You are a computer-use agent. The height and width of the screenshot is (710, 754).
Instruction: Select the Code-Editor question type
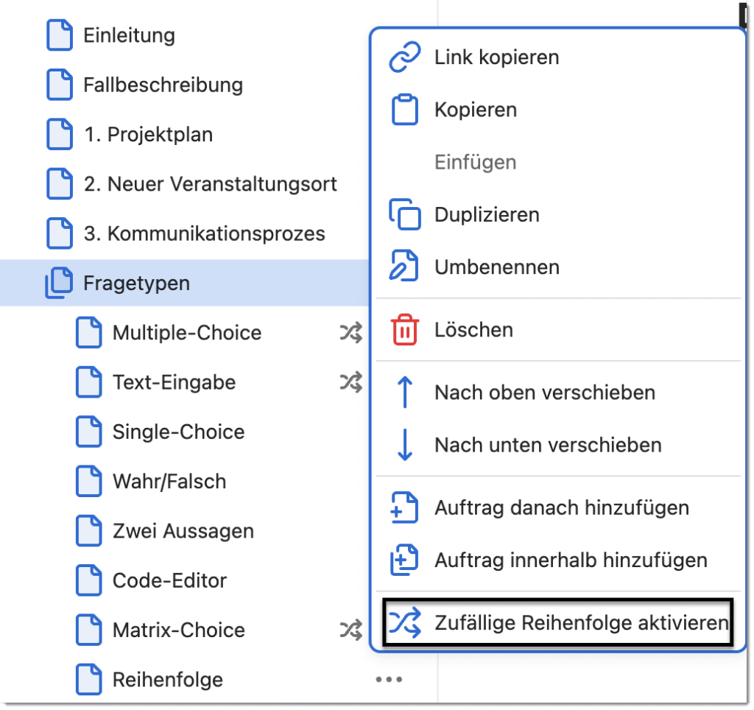pyautogui.click(x=169, y=581)
